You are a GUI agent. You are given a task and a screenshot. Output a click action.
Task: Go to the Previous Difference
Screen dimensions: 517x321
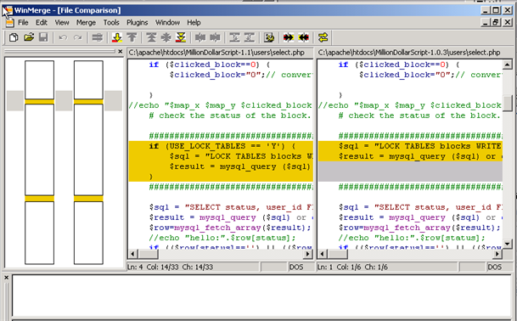(x=132, y=37)
